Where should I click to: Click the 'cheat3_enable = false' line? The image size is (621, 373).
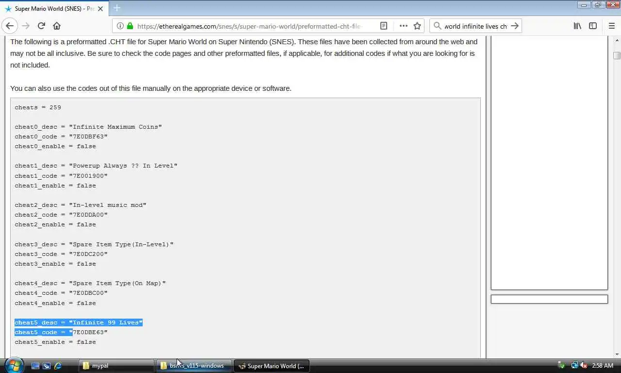(55, 264)
